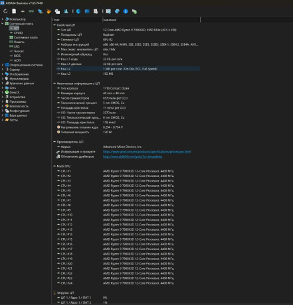The width and height of the screenshot is (293, 305).
Task: Expand the DirectX tree branch
Action: click(3, 92)
